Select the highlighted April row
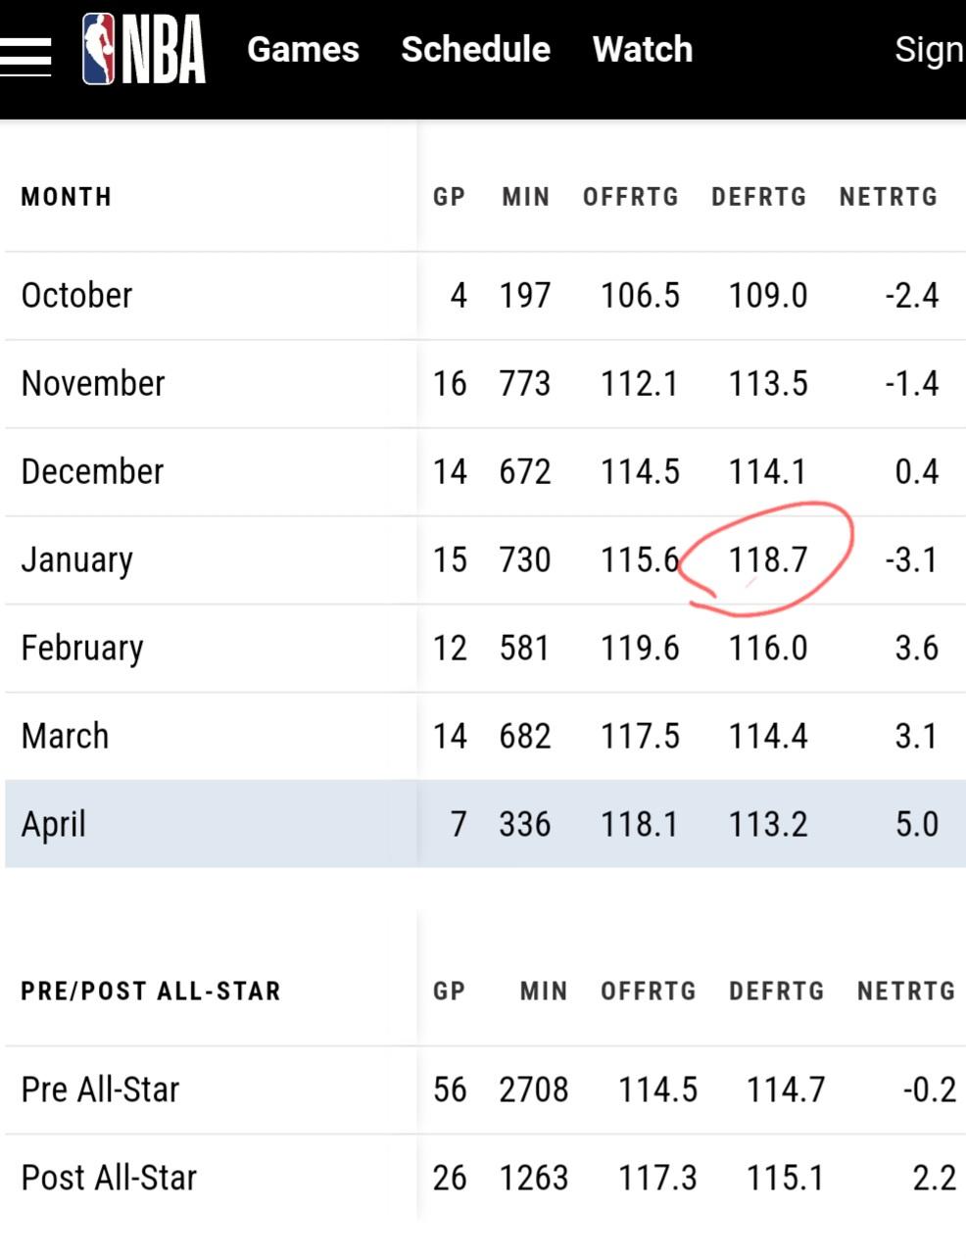The height and width of the screenshot is (1259, 966). [x=485, y=824]
